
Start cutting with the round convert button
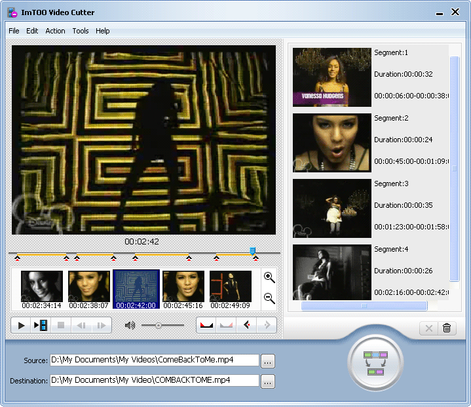tap(375, 363)
